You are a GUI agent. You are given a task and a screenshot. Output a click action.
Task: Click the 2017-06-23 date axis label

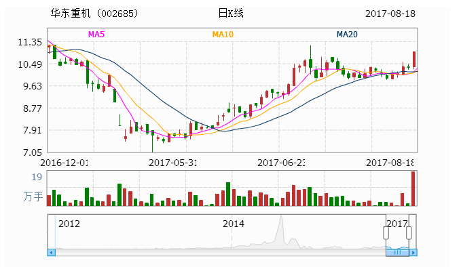pyautogui.click(x=281, y=163)
